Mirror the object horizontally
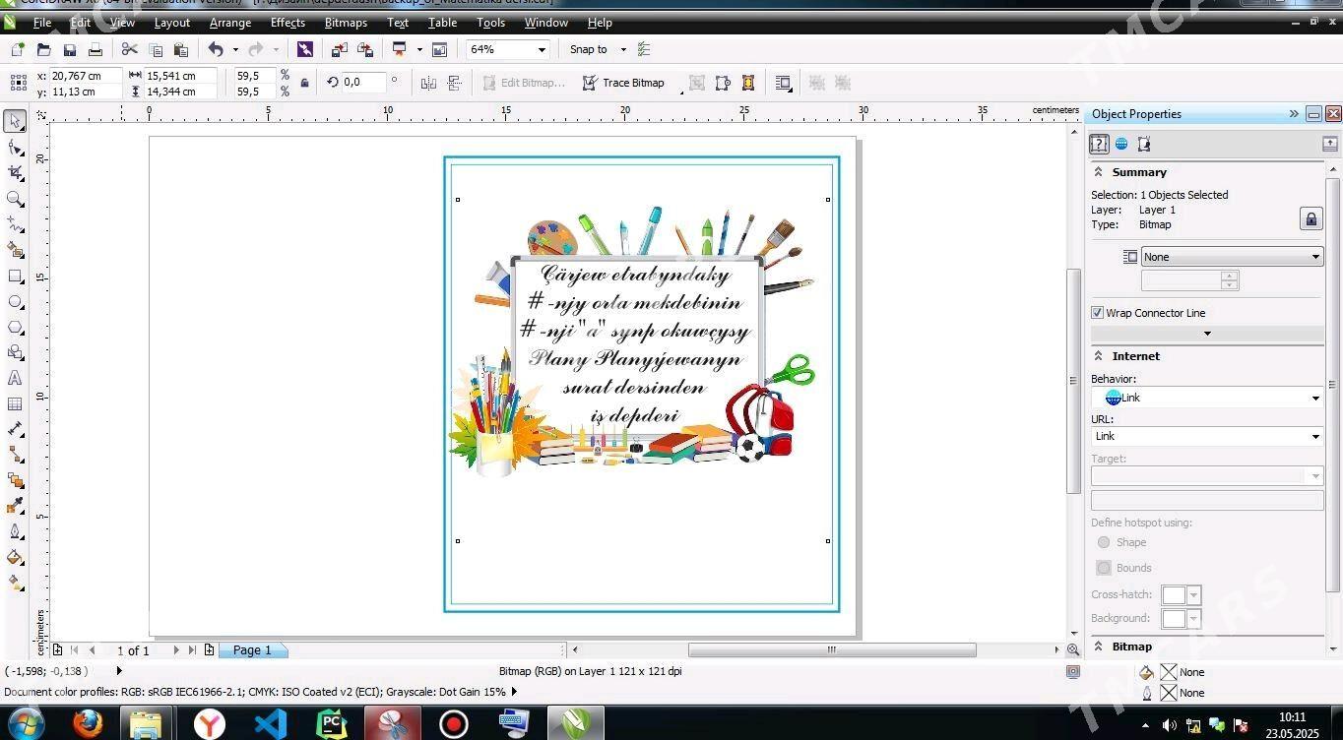The width and height of the screenshot is (1343, 740). (428, 84)
